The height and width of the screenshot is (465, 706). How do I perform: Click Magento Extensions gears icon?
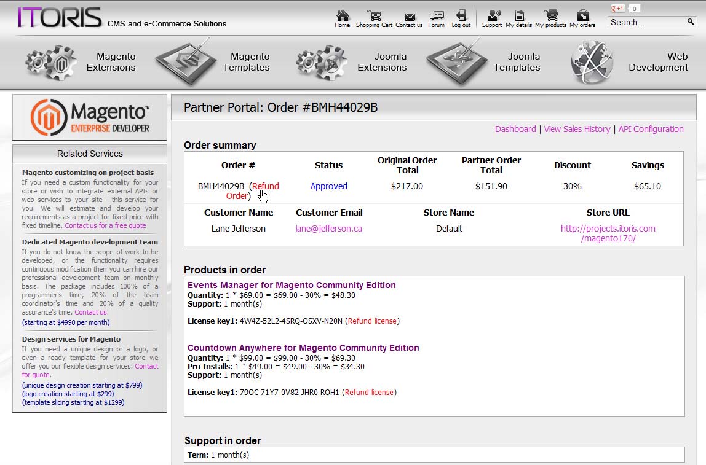51,63
